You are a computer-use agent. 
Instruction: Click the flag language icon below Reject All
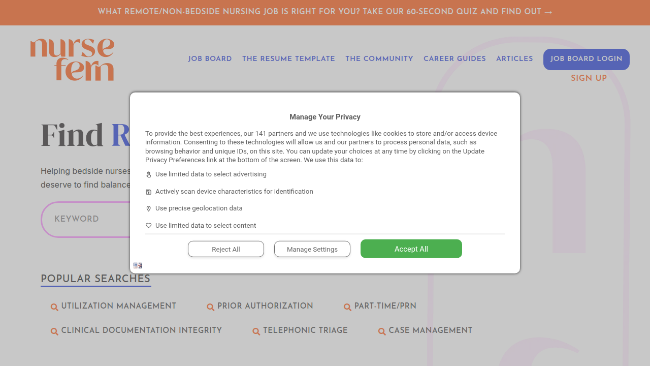click(138, 265)
